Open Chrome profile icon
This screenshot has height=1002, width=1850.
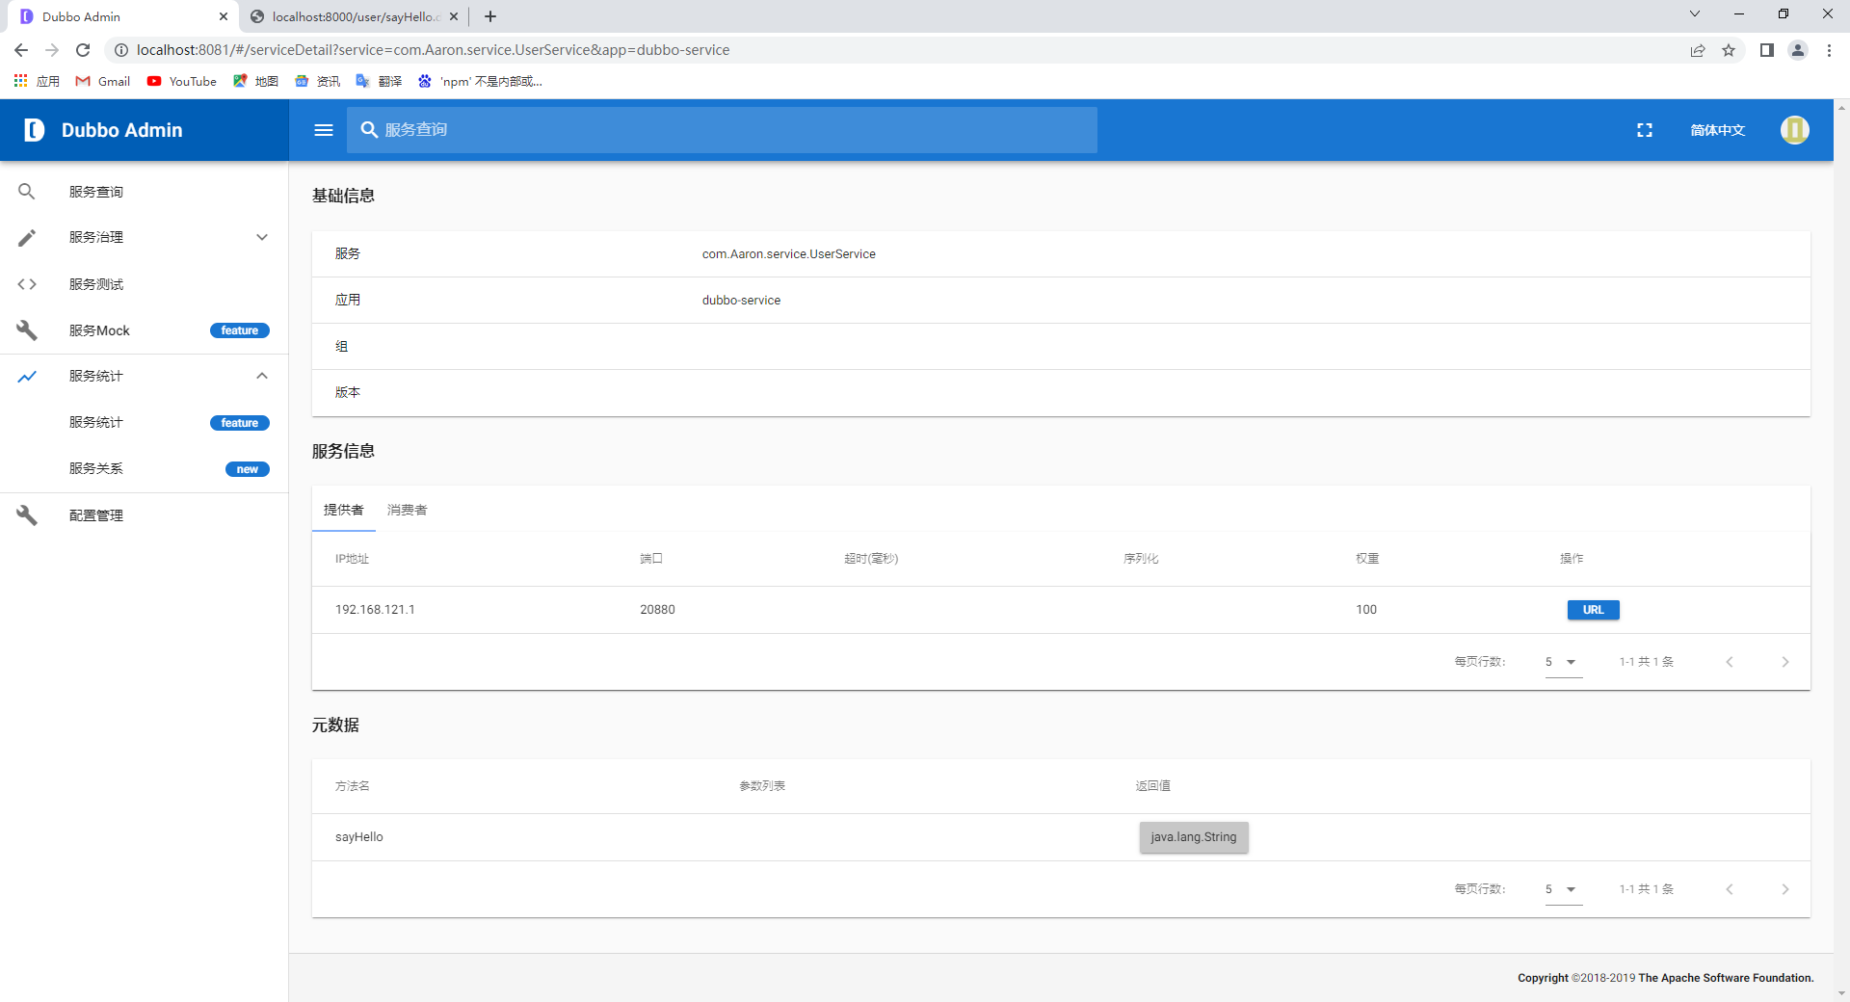1798,50
